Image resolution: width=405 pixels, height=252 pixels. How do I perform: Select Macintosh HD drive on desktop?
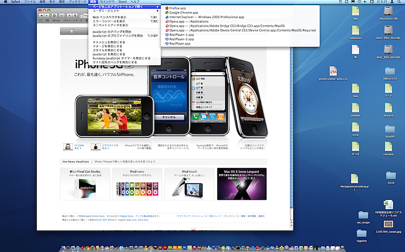tap(388, 13)
